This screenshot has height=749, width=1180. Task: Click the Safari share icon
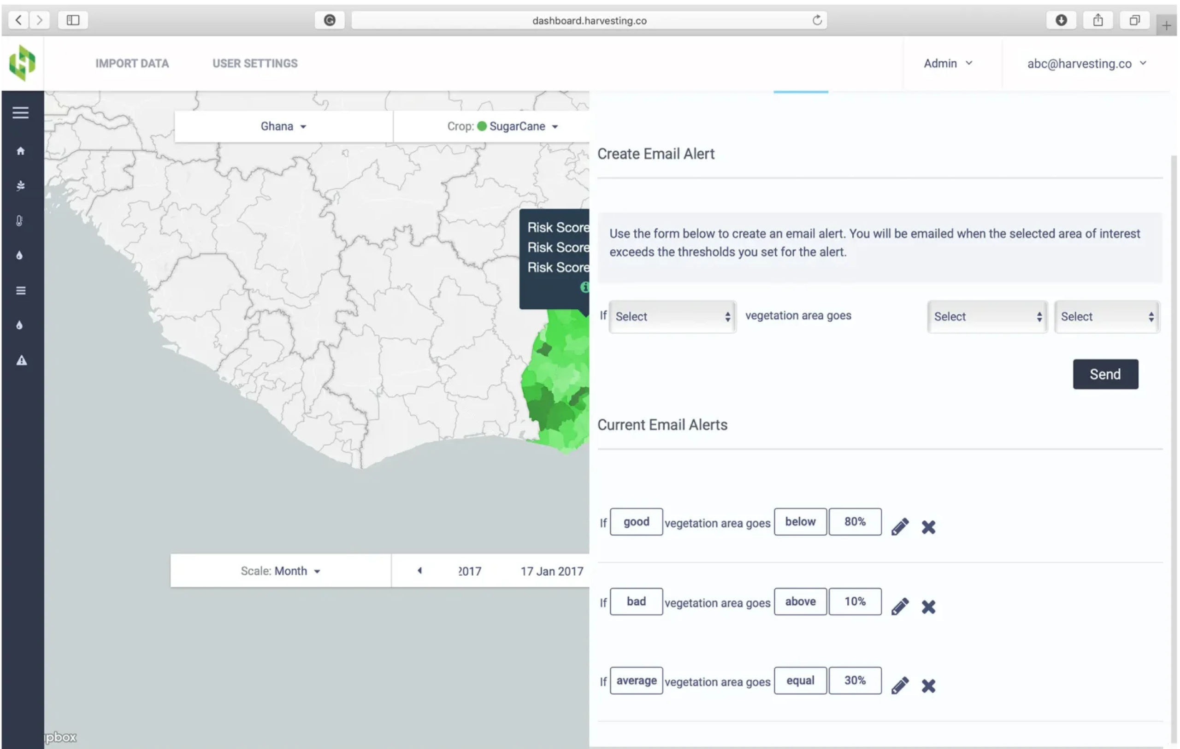[1097, 20]
